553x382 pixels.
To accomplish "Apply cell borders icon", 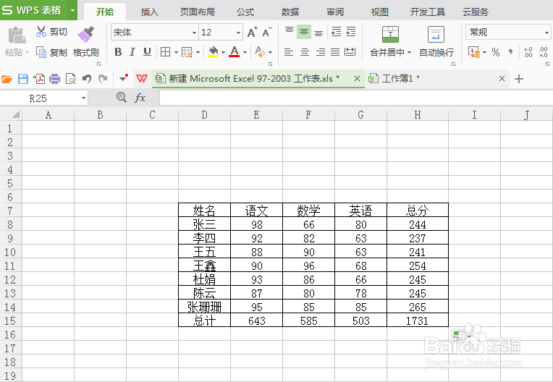I will coord(166,52).
